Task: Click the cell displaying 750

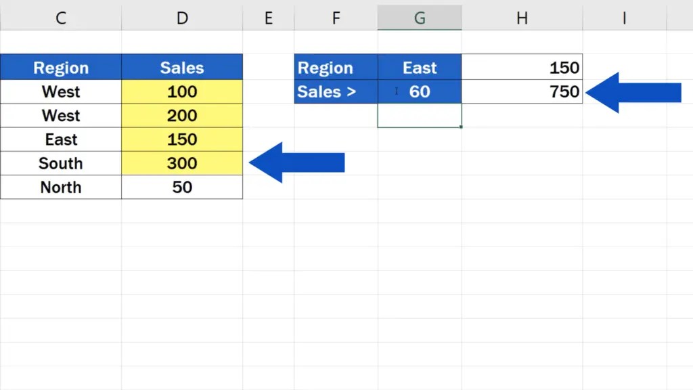Action: (521, 91)
